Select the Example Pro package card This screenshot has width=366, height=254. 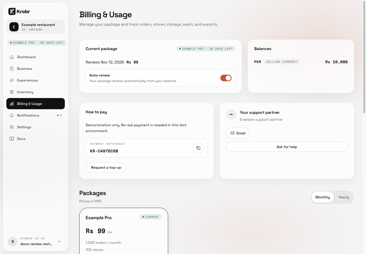[x=124, y=231]
